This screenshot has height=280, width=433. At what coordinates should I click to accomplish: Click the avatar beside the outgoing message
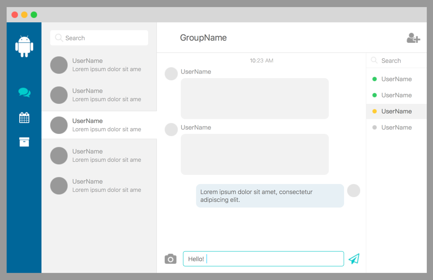click(x=353, y=191)
